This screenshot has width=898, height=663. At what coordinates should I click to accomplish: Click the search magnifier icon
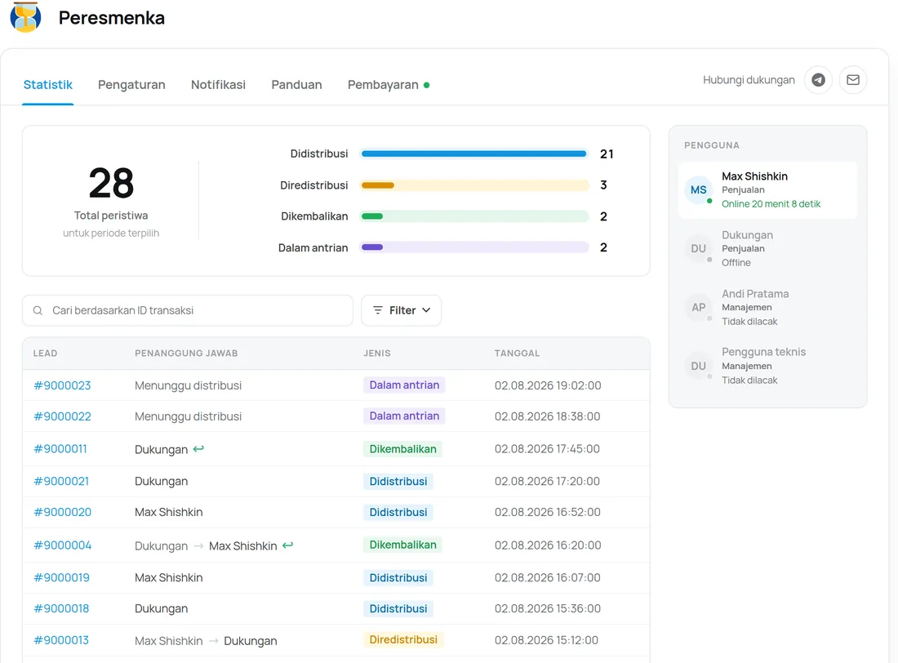38,310
